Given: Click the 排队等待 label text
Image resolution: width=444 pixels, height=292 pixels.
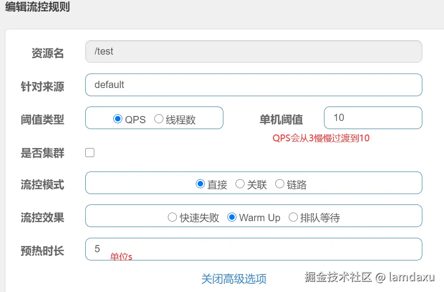Looking at the screenshot, I should click(319, 218).
